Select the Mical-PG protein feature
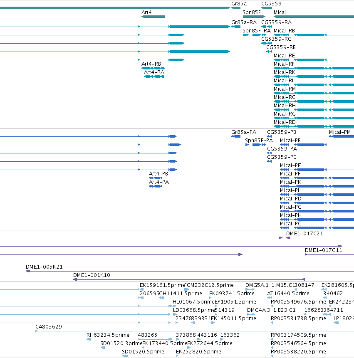This screenshot has height=358, width=354. point(317,228)
